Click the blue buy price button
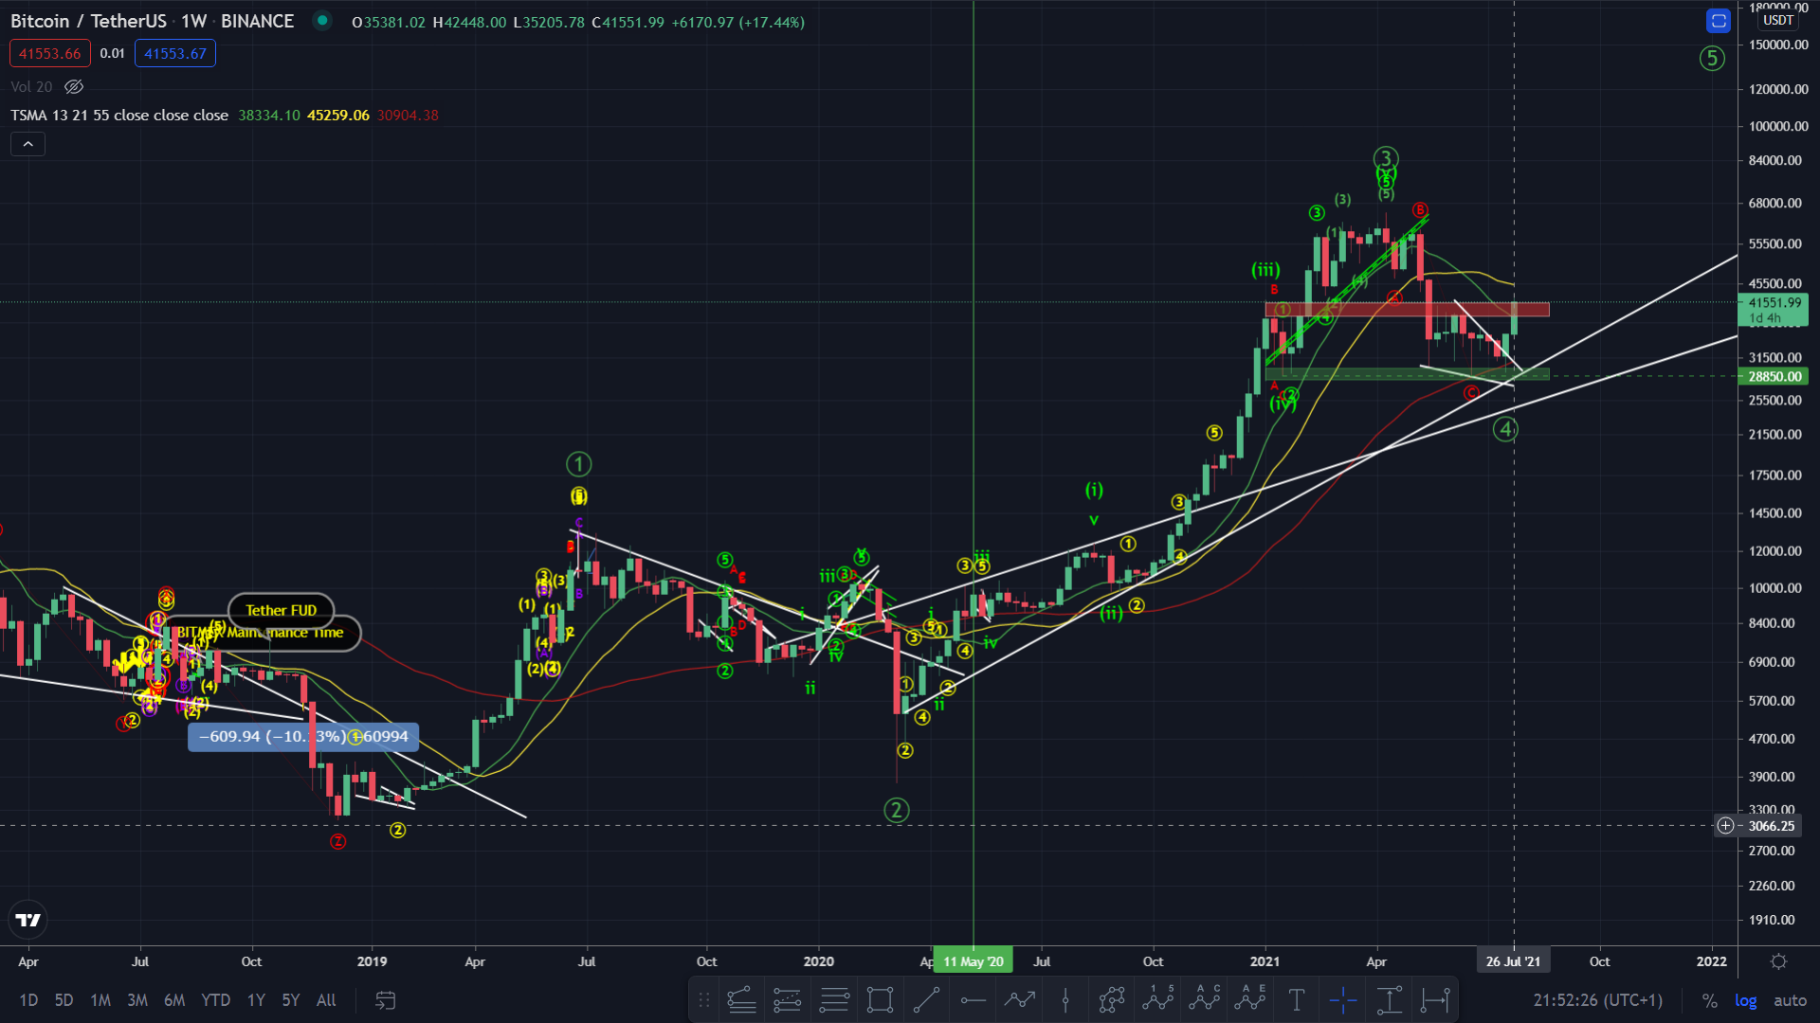1820x1023 pixels. point(175,53)
